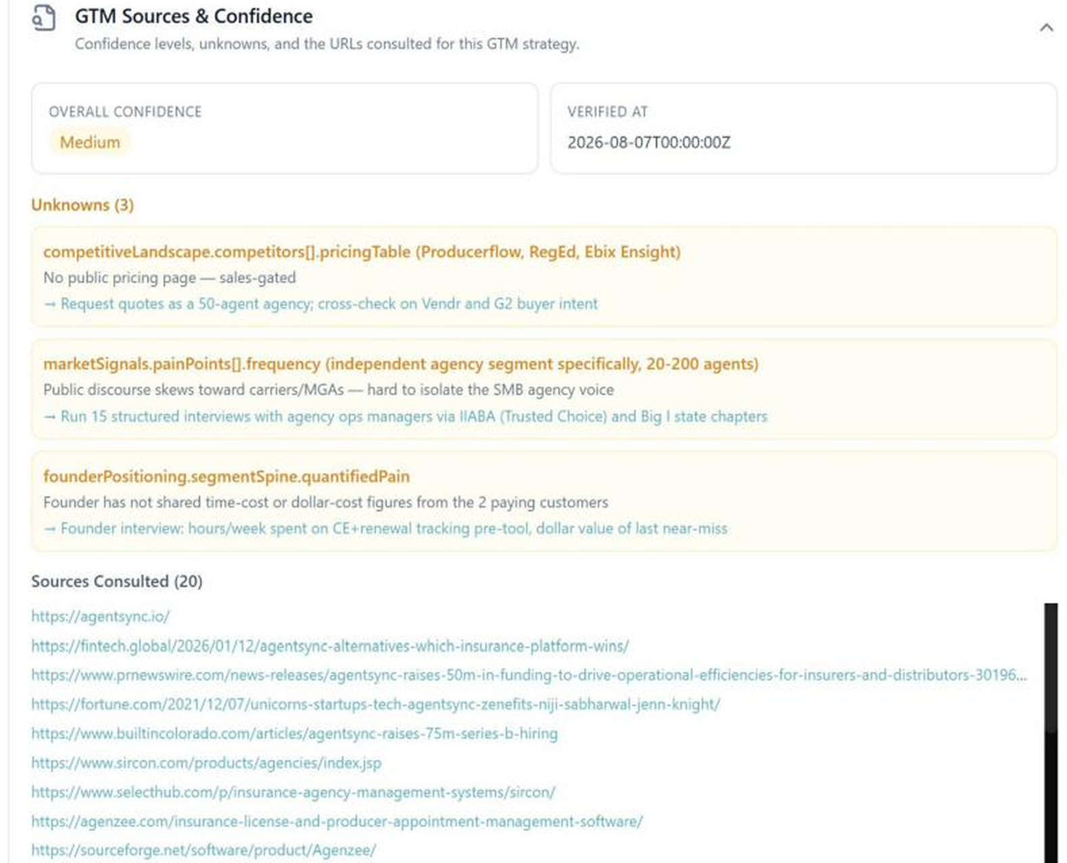Select the competitiveLandscape pricingTable unknown title

click(362, 252)
